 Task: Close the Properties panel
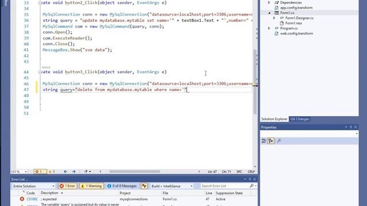tap(356, 127)
